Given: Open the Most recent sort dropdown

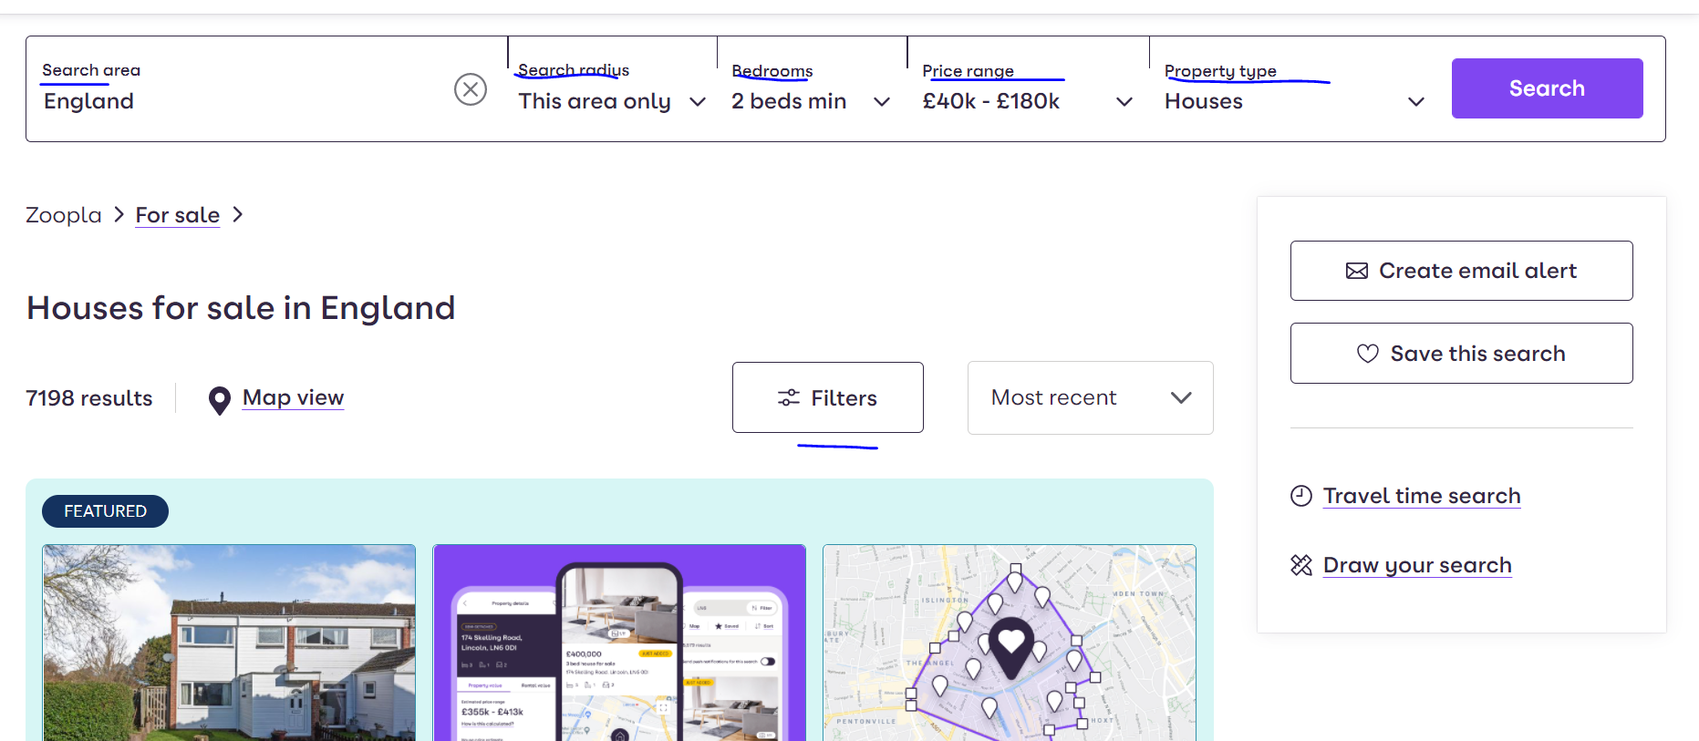Looking at the screenshot, I should tap(1091, 397).
